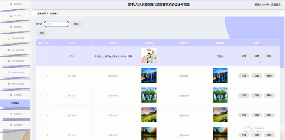The height and width of the screenshot is (140, 285).
Task: Open 详情 for row 用户名5
Action: (244, 135)
